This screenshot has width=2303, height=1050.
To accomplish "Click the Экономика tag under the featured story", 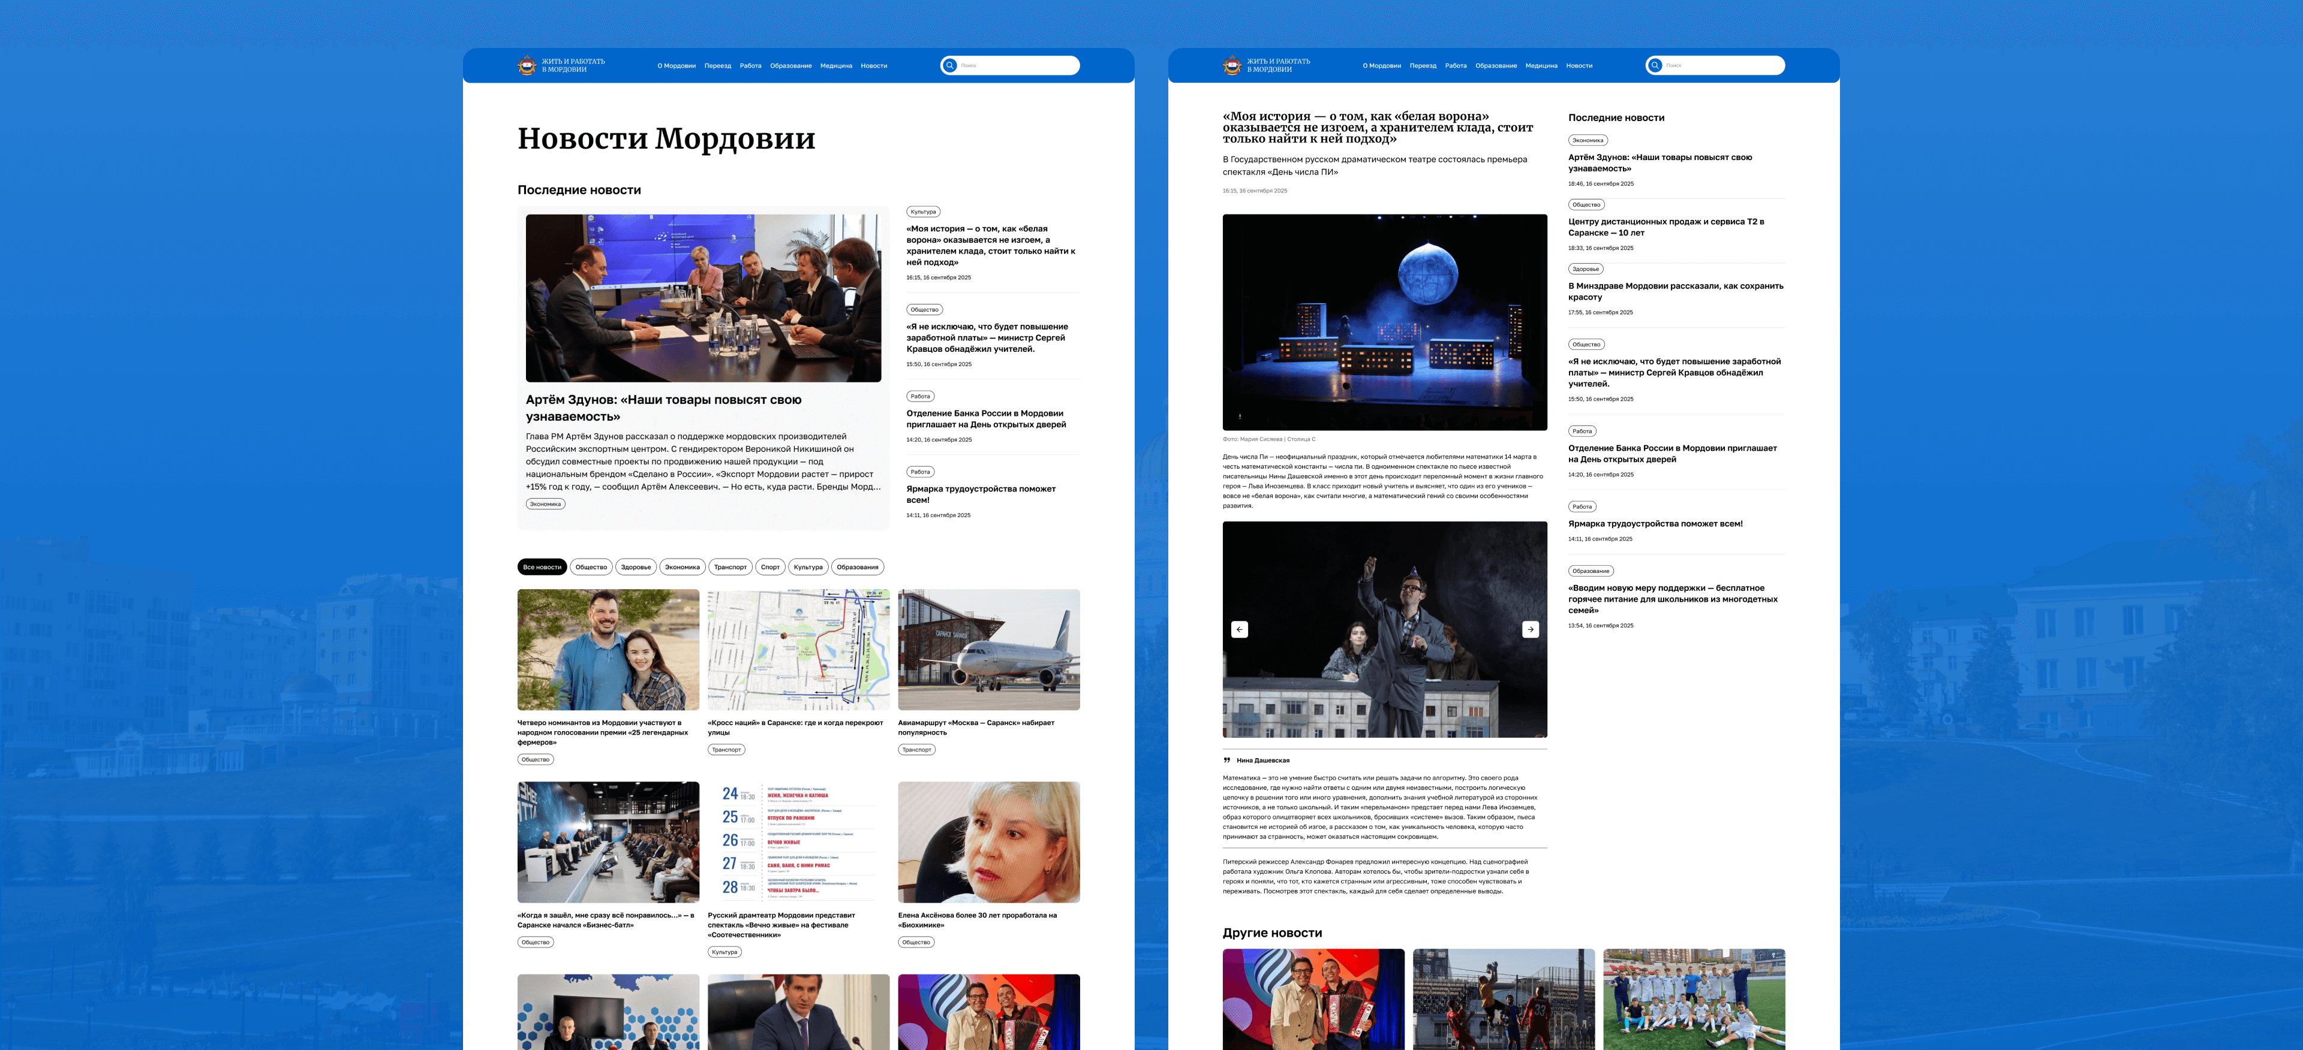I will (x=545, y=504).
